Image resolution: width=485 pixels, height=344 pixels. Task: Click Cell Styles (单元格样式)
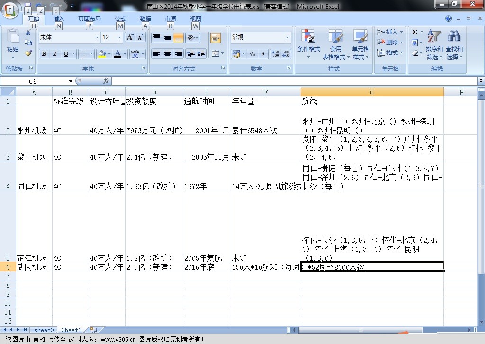pos(361,43)
